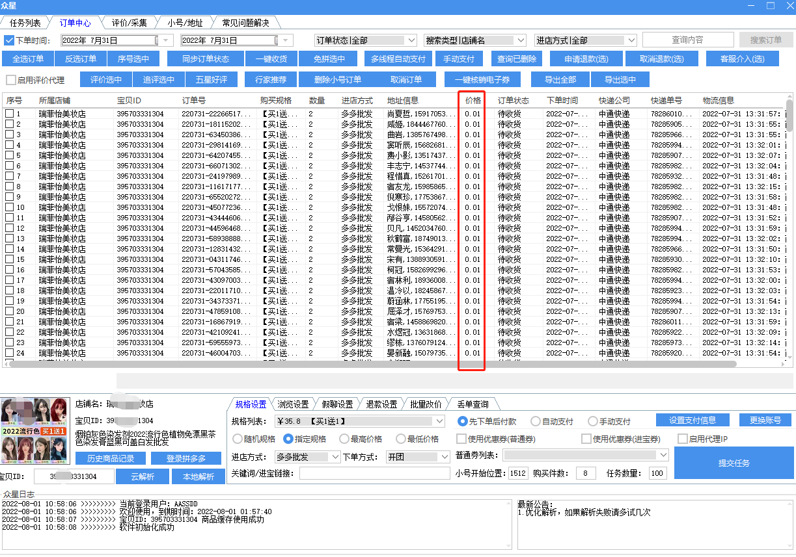Image resolution: width=796 pixels, height=557 pixels.
Task: Click the product thumbnail image
Action: pyautogui.click(x=35, y=431)
